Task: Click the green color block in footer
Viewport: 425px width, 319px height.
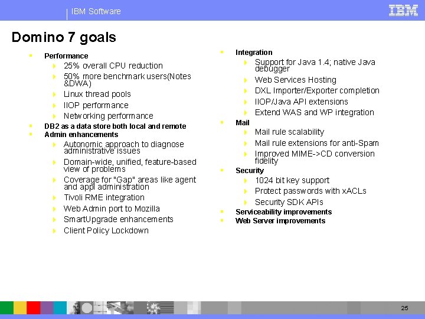Action: pos(6,308)
